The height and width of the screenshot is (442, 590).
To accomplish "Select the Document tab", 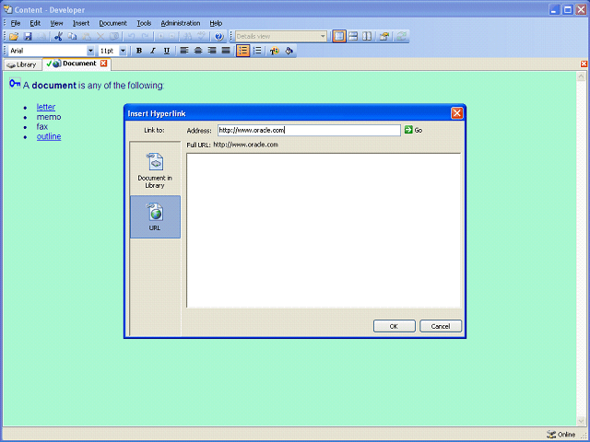I will point(76,64).
